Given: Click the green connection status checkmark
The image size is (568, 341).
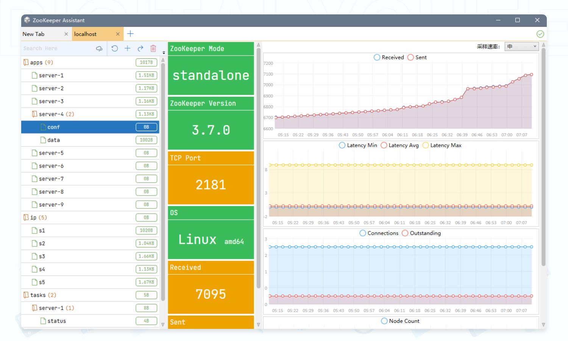Looking at the screenshot, I should (540, 34).
